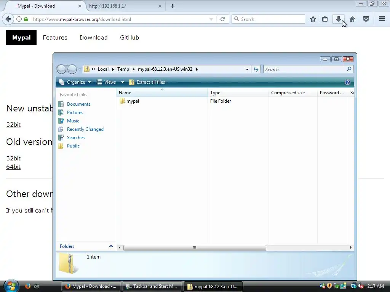Open Download page in site navigation
The height and width of the screenshot is (292, 390).
[94, 38]
